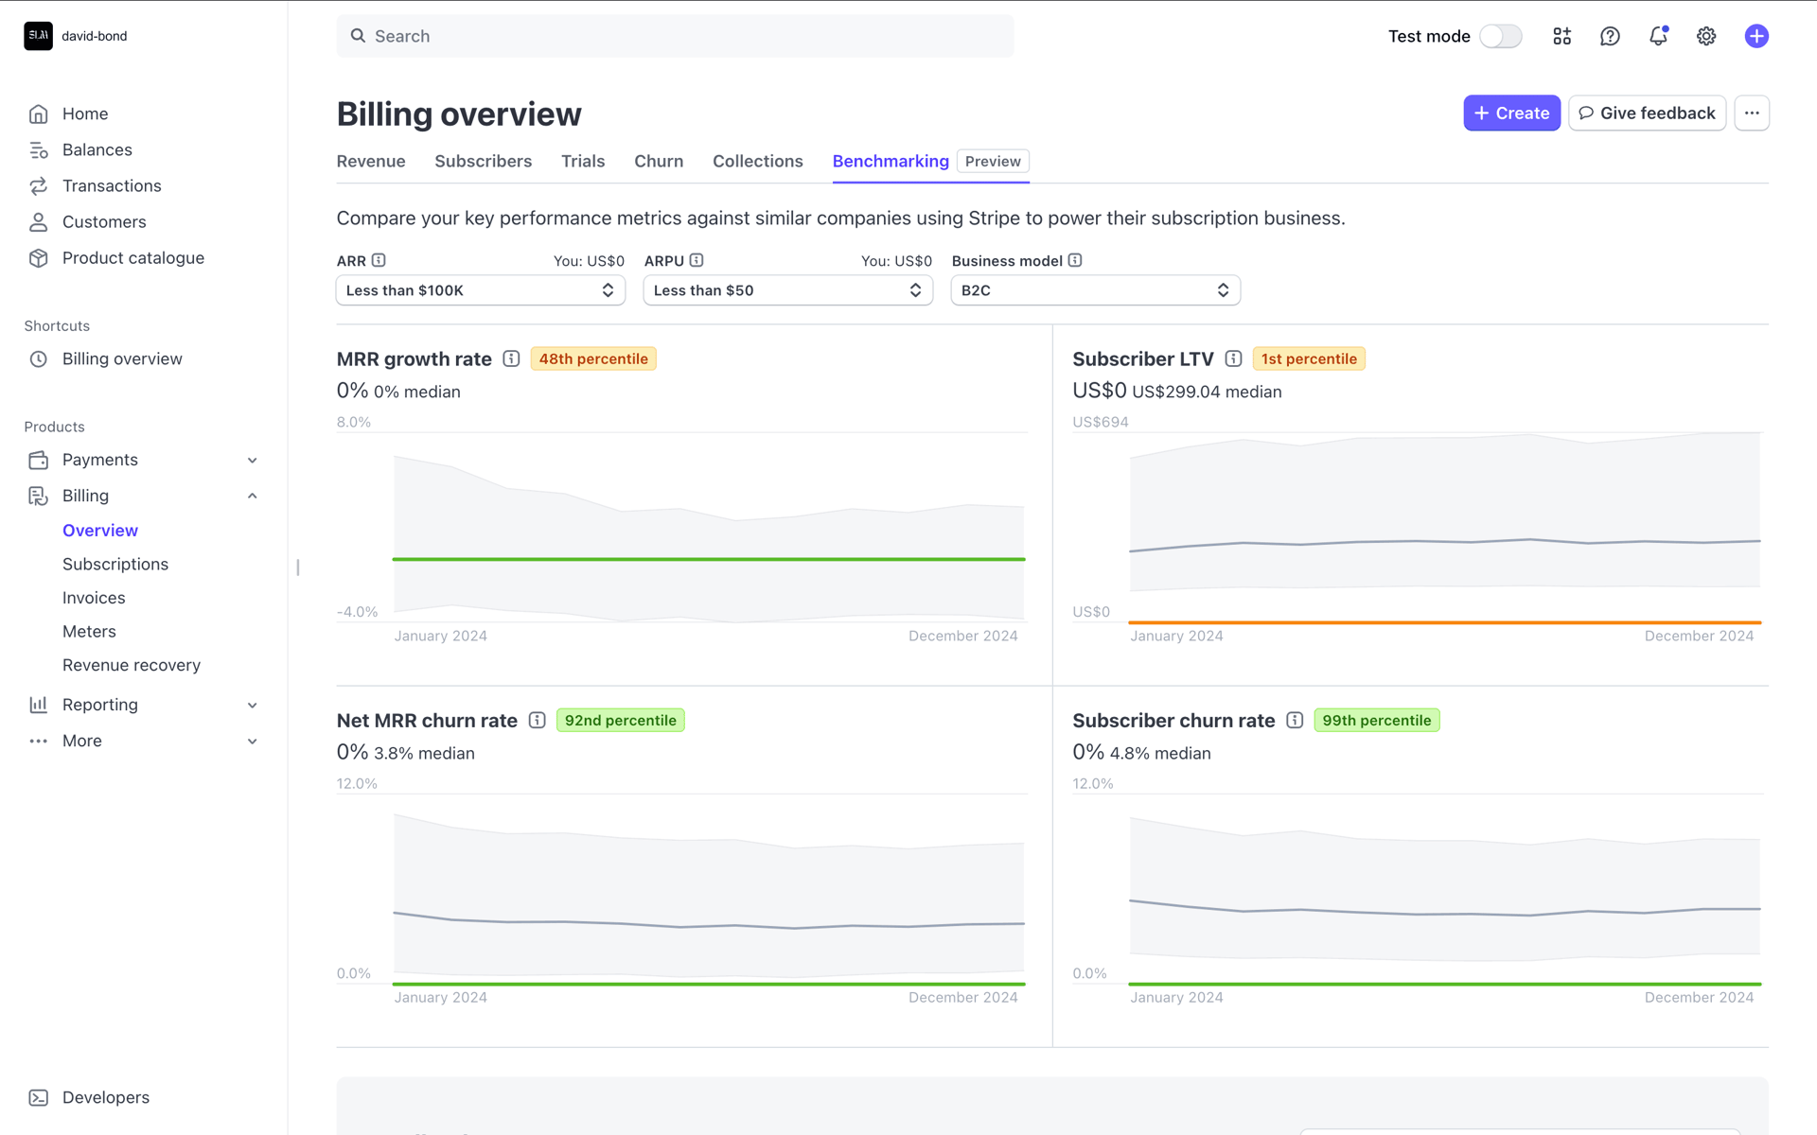Screen dimensions: 1817x1135
Task: Click the Product catalogue box icon
Action: click(x=38, y=258)
